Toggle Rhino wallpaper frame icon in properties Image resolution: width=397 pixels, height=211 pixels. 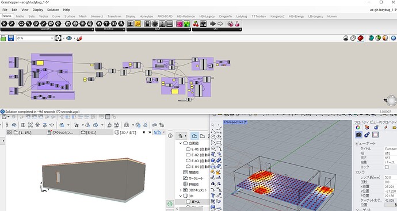coord(376,135)
